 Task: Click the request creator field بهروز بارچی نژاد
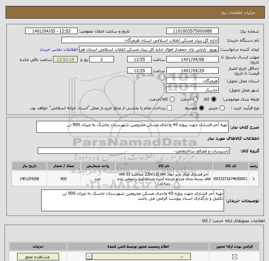(149, 49)
